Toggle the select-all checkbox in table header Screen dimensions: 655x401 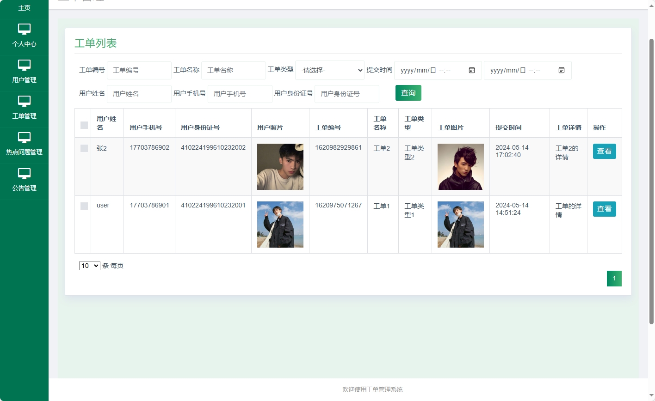click(83, 125)
